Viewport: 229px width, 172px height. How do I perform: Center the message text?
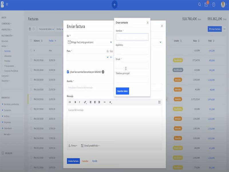click(95, 102)
